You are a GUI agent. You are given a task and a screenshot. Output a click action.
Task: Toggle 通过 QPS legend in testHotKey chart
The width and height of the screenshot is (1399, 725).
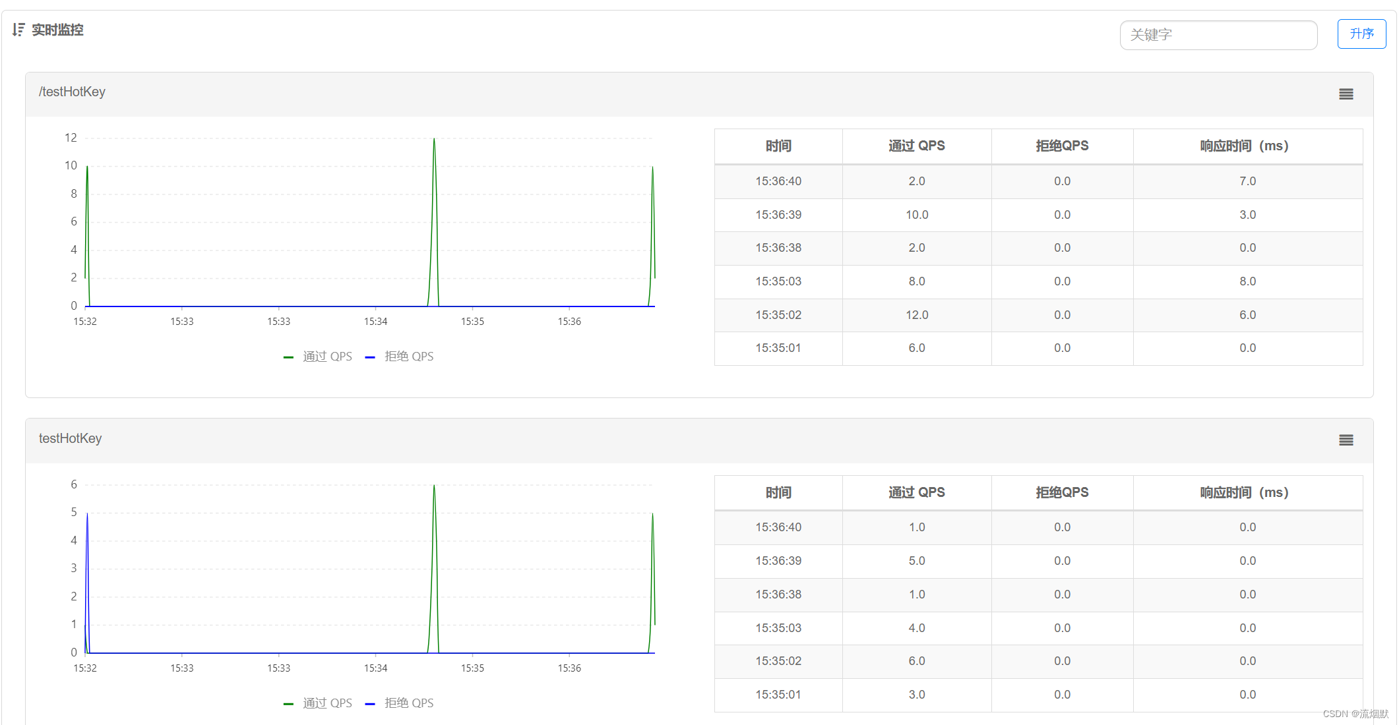pyautogui.click(x=318, y=703)
